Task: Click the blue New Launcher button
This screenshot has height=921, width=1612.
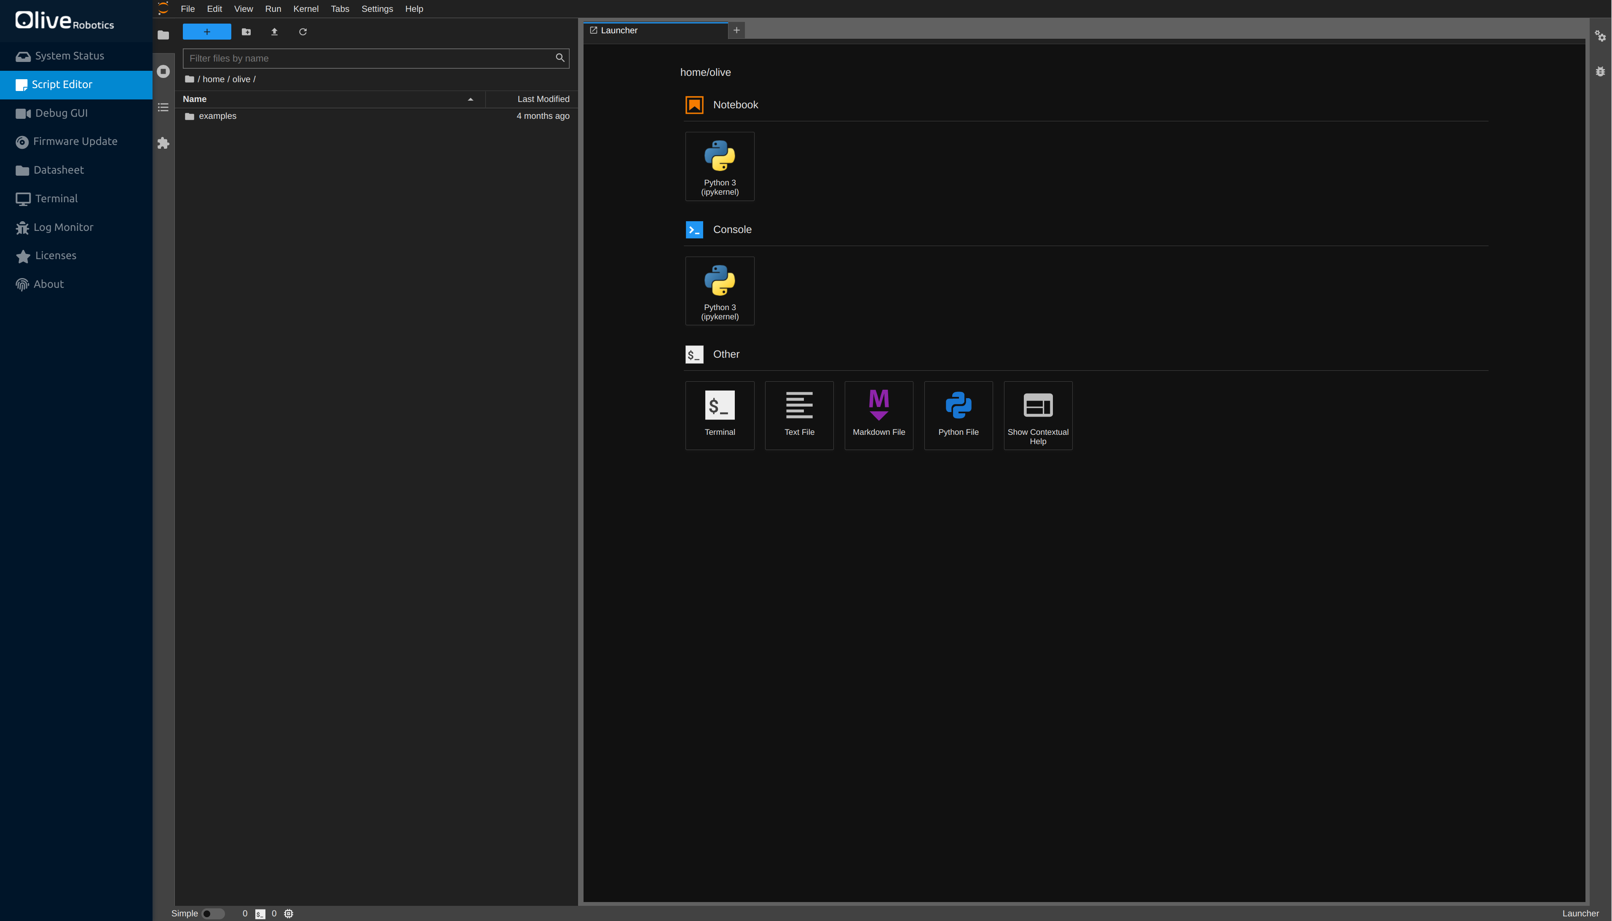Action: pos(207,32)
